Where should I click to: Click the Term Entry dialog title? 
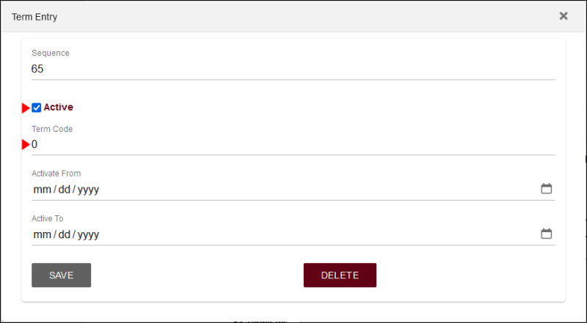pos(34,16)
